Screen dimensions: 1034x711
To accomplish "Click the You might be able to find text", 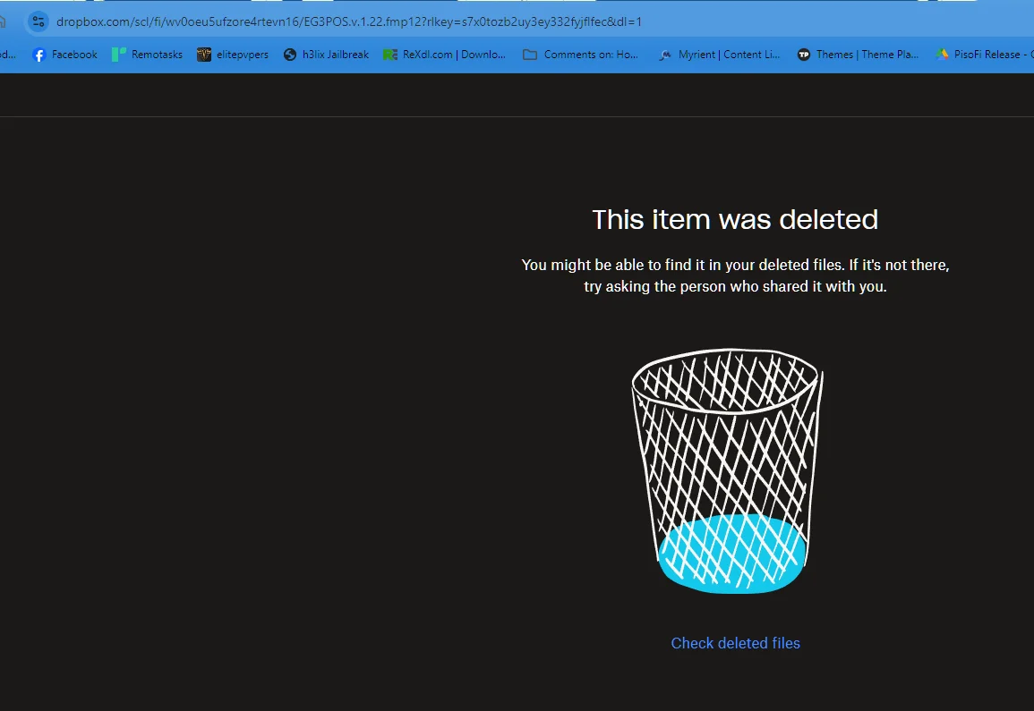I will (x=735, y=275).
